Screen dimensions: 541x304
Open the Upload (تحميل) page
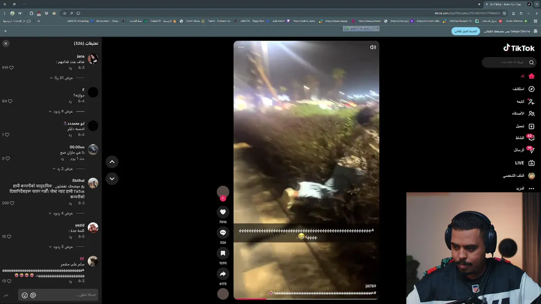coord(525,126)
